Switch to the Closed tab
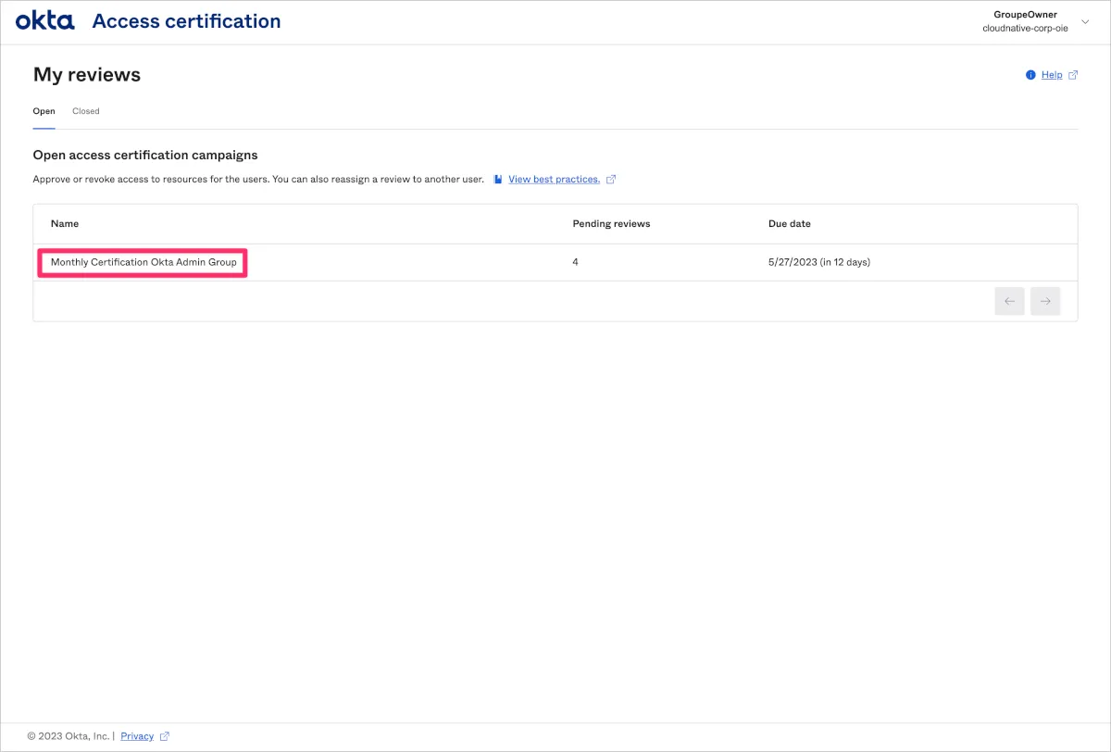 click(x=86, y=111)
